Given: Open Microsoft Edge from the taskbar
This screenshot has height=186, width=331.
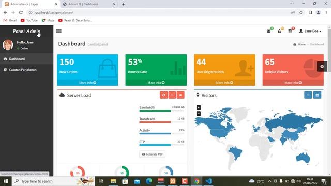Looking at the screenshot, I should click(149, 181).
